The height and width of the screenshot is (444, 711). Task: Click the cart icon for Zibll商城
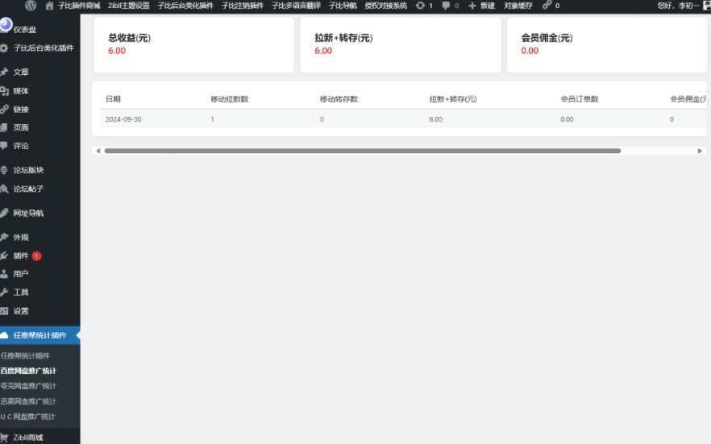pyautogui.click(x=4, y=438)
